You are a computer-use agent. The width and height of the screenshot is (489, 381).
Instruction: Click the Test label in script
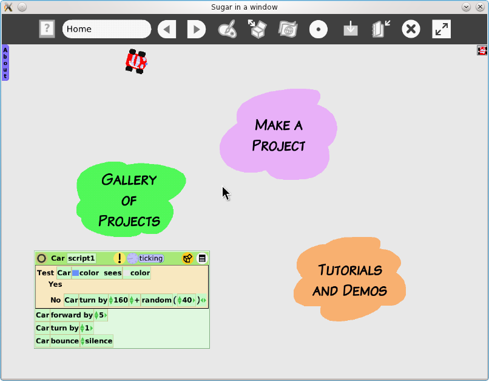(x=46, y=273)
